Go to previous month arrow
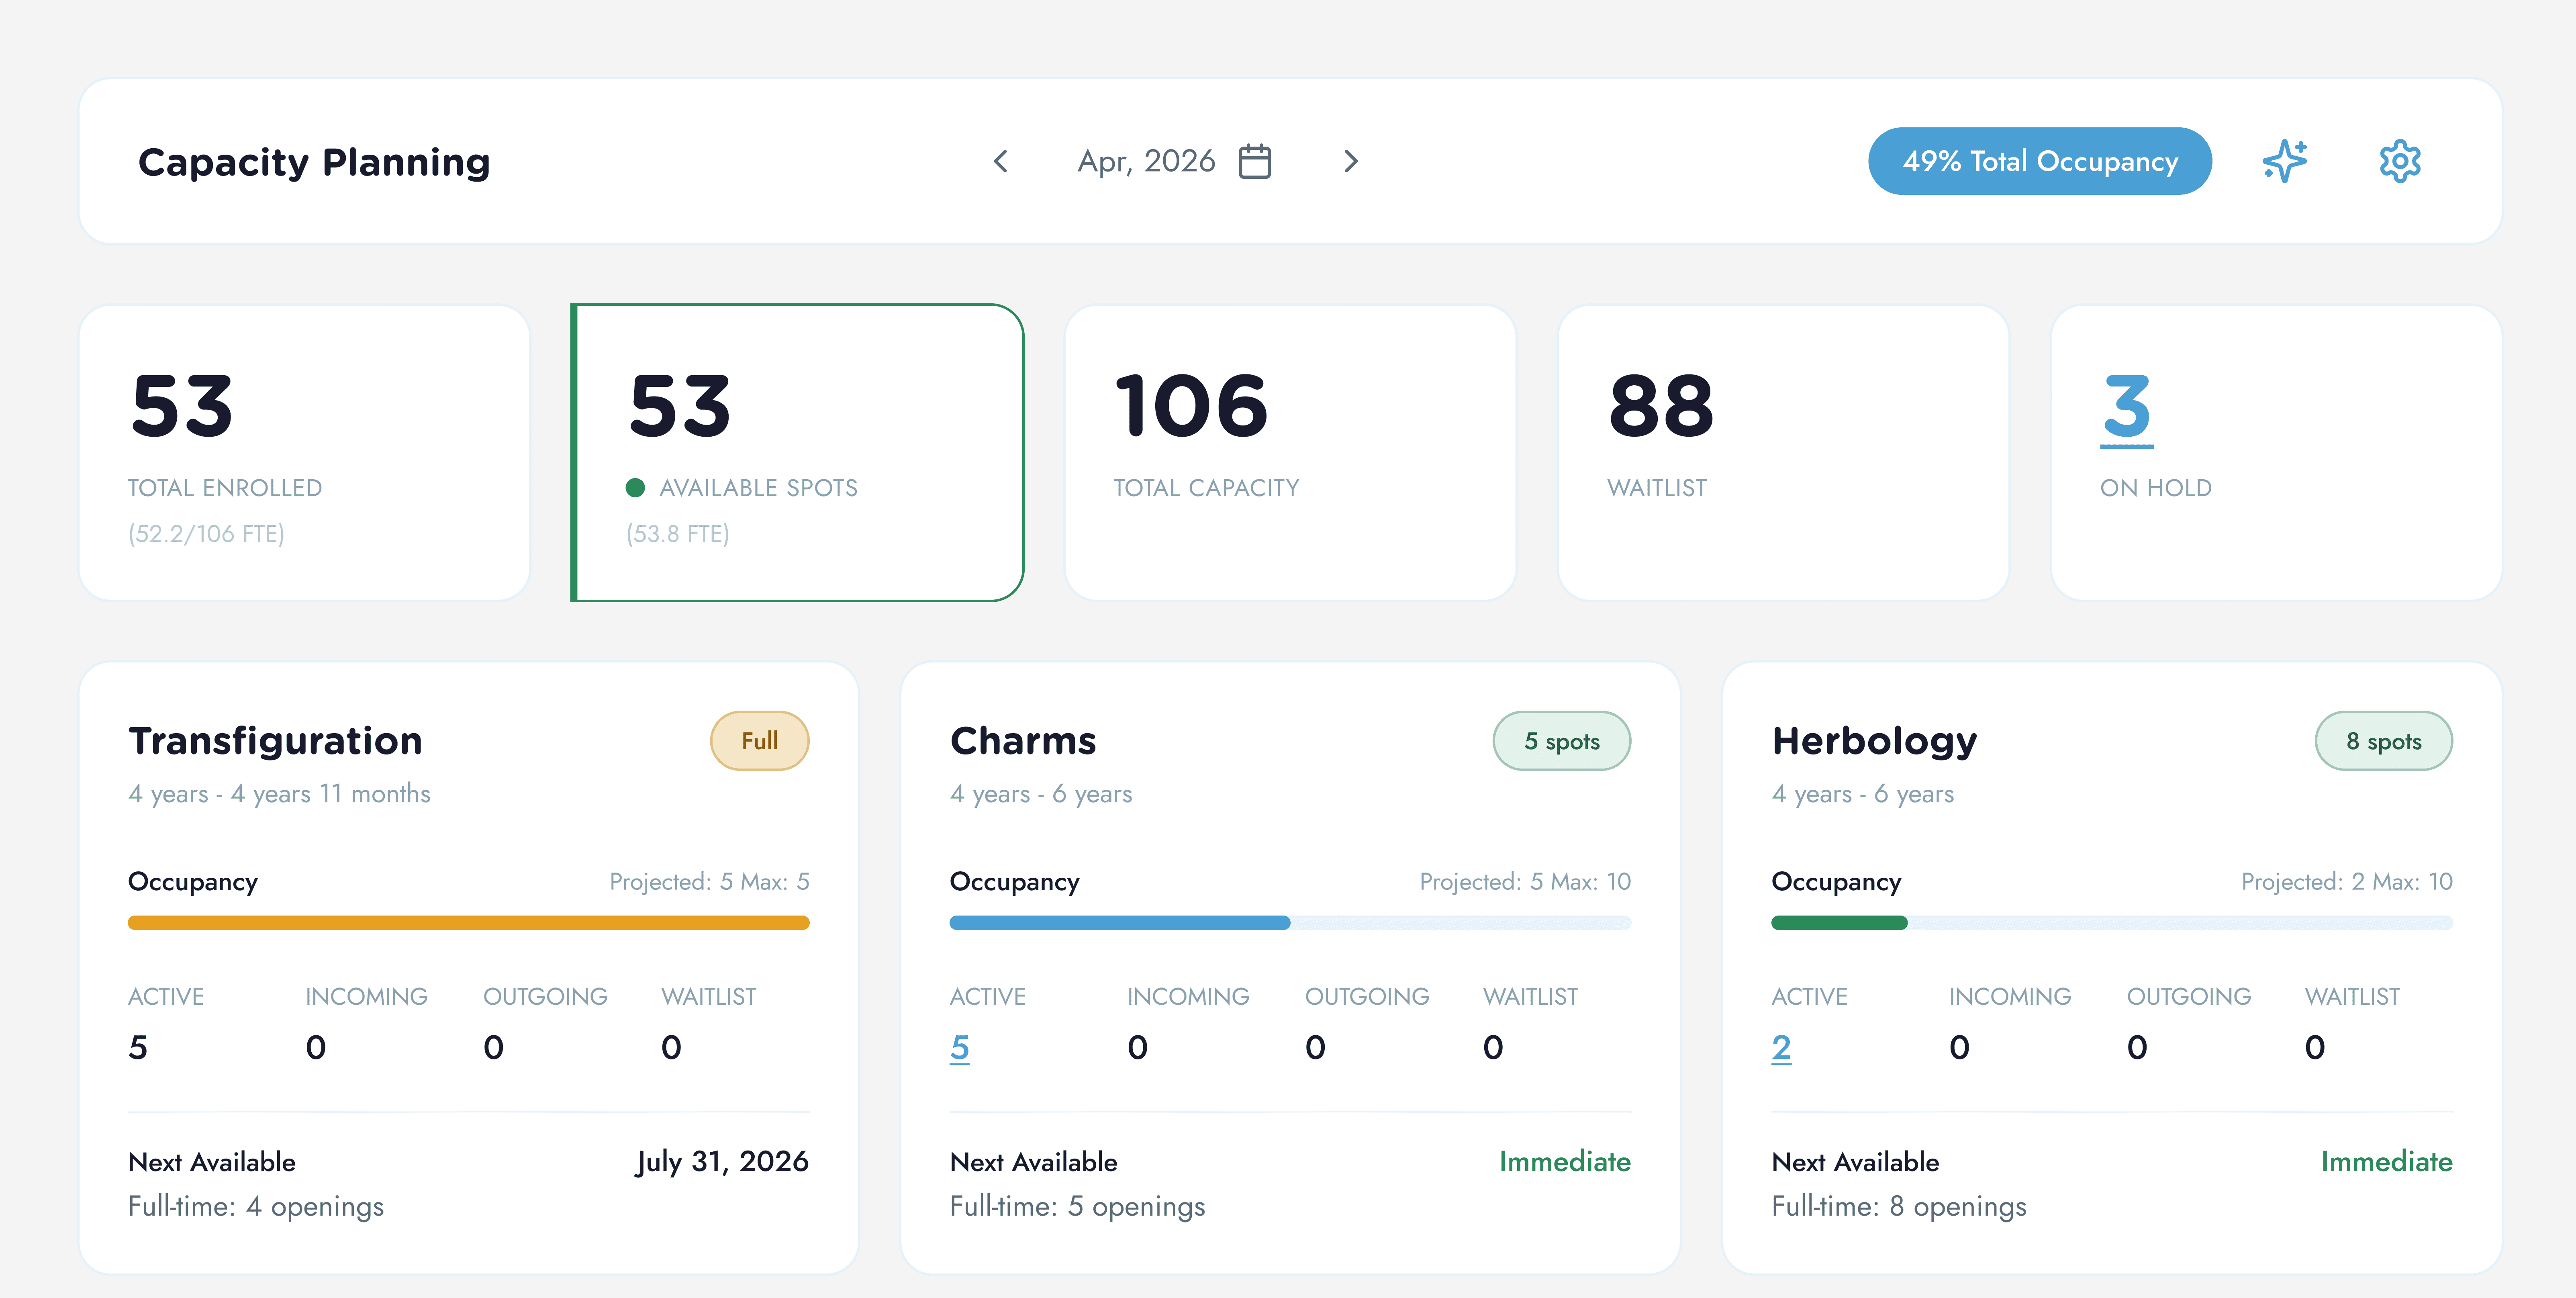The image size is (2576, 1298). coord(1001,161)
